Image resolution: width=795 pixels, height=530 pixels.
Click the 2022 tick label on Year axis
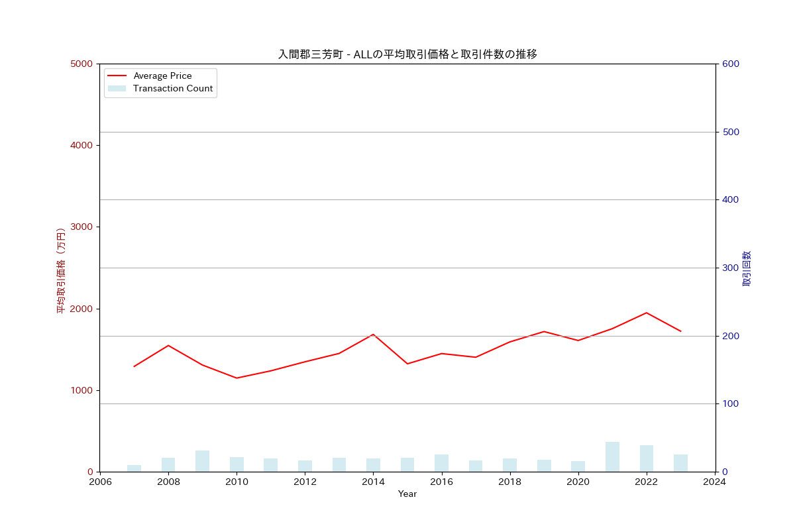[646, 482]
